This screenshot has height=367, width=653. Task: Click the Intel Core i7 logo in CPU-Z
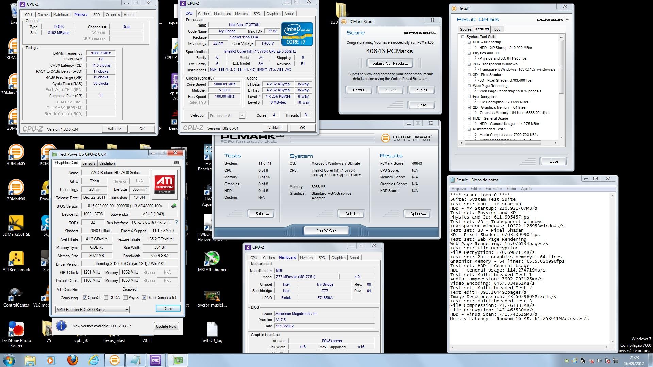[297, 34]
